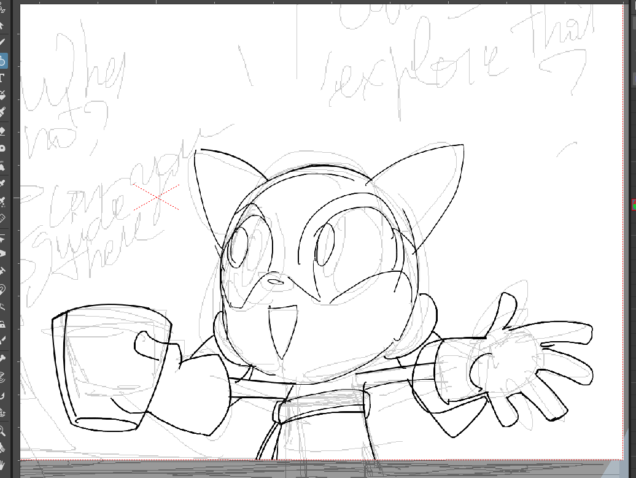Select the arrow Select tool
The width and height of the screenshot is (636, 478).
(x=2, y=26)
